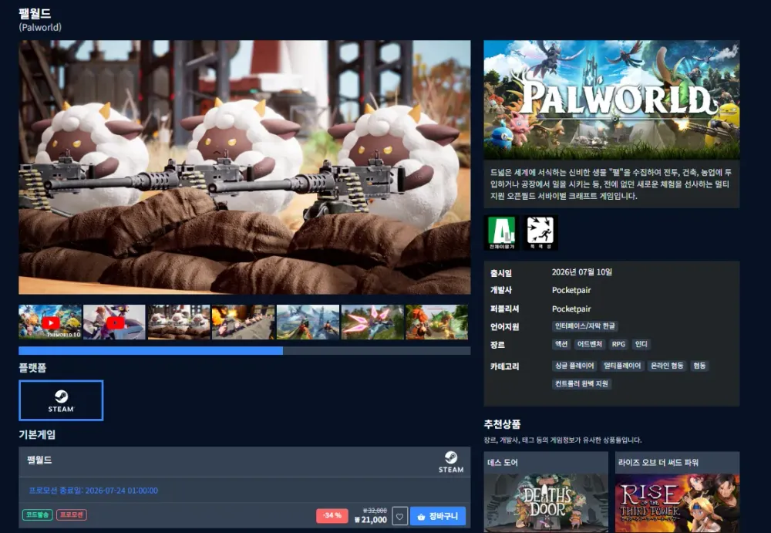The width and height of the screenshot is (771, 533).
Task: Click the 프로모션 종료일 2026-07-24 text
Action: (93, 491)
